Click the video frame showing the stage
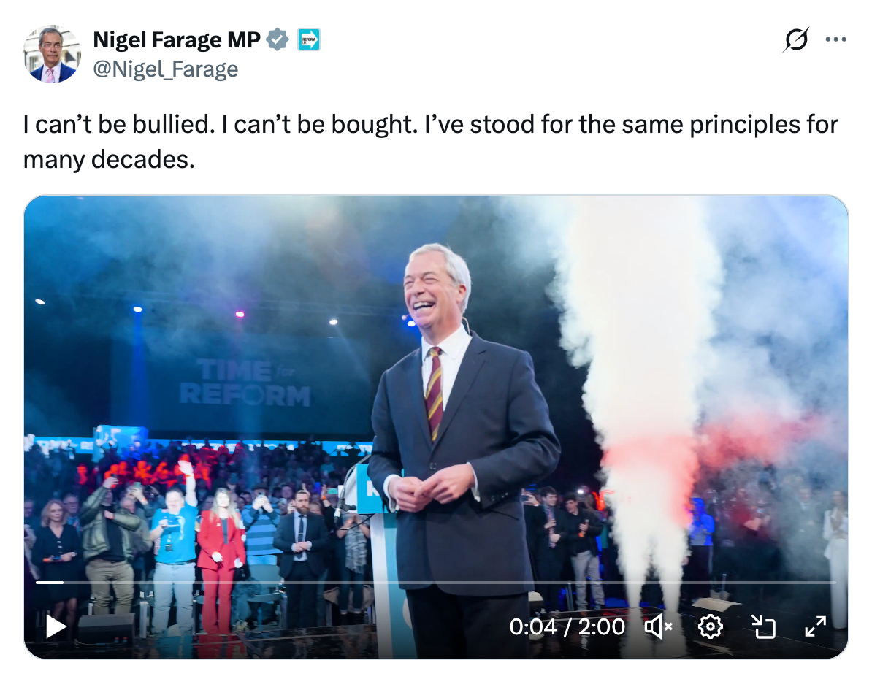Viewport: 872px width, 679px height. tap(436, 365)
